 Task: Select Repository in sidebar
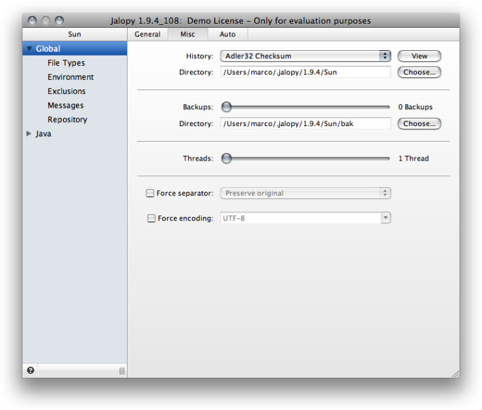(67, 119)
